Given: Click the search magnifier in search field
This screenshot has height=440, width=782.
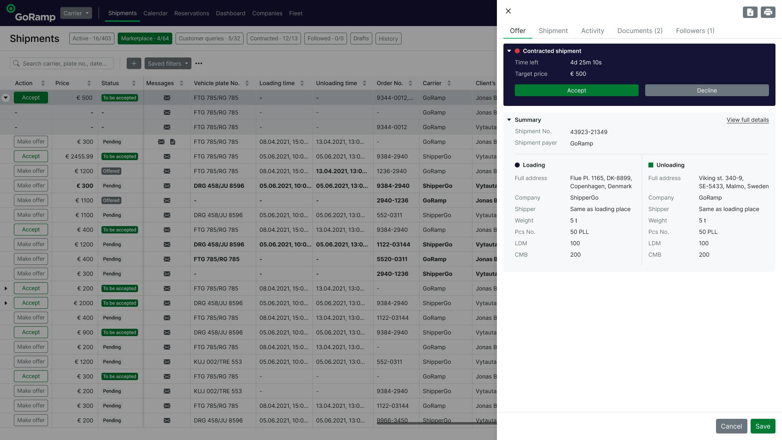Looking at the screenshot, I should pyautogui.click(x=16, y=64).
